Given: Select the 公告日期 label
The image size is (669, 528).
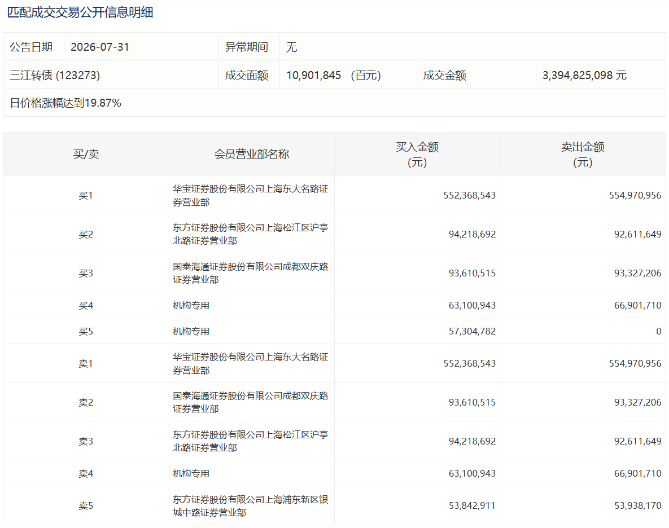Looking at the screenshot, I should tap(31, 47).
